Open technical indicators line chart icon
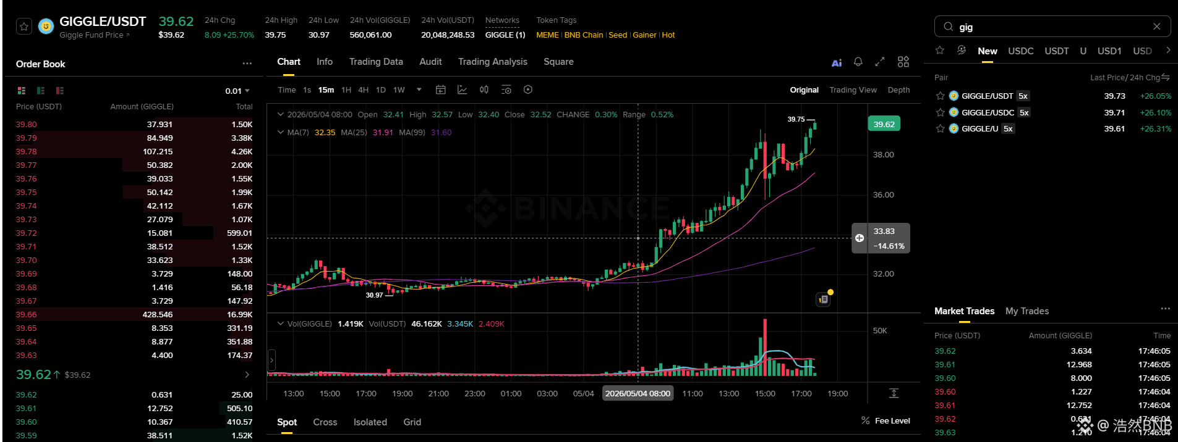Screen dimensions: 1178x442 [x=462, y=90]
